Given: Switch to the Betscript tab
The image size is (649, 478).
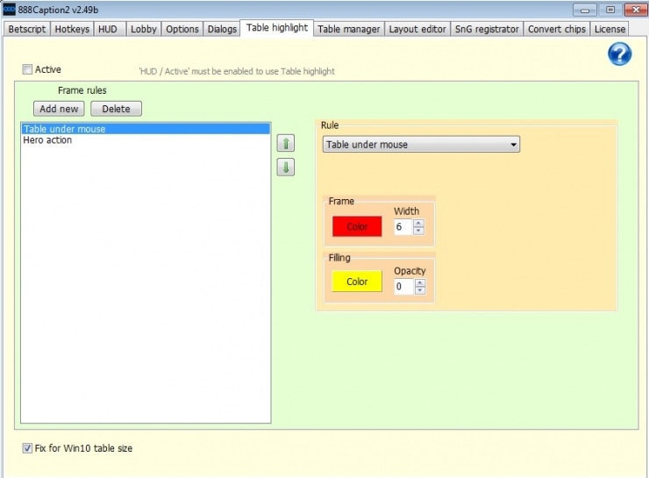Looking at the screenshot, I should point(27,29).
